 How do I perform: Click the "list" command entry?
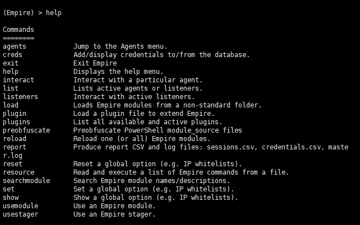tap(11, 88)
